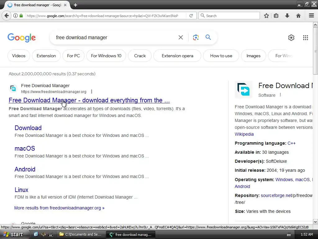
Task: Open a new tab with plus button
Action: click(75, 5)
